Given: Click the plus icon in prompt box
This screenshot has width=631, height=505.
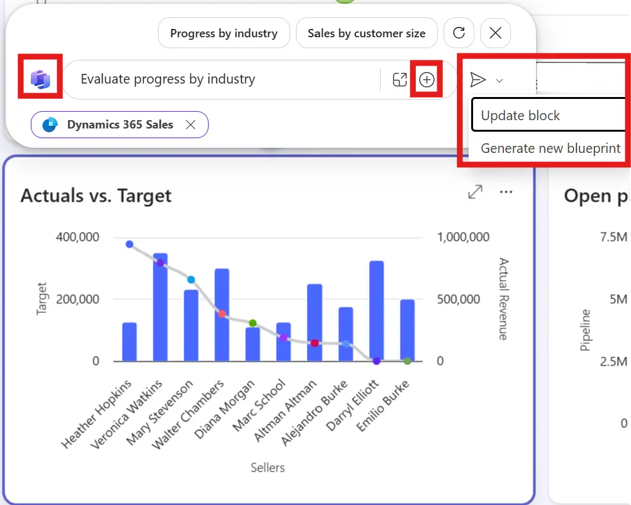Looking at the screenshot, I should point(427,80).
